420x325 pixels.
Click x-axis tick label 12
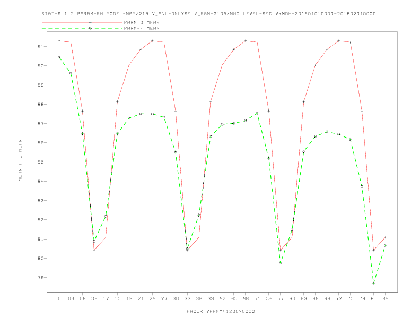pos(106,298)
